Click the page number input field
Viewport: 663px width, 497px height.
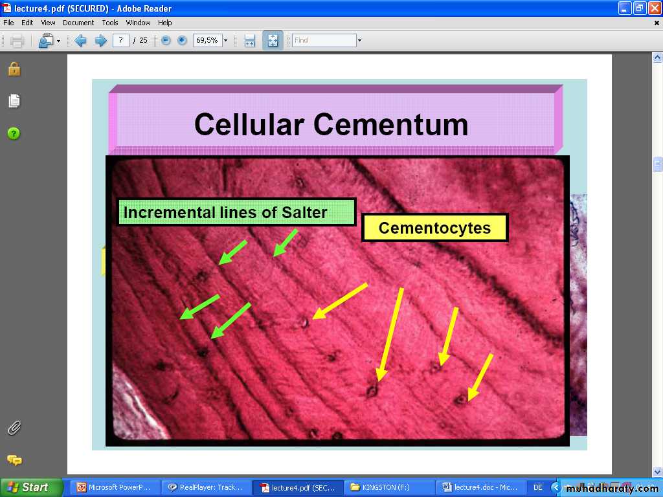120,40
